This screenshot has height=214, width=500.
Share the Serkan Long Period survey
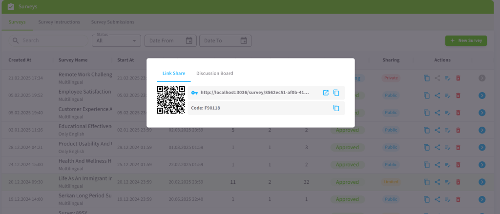tap(437, 199)
